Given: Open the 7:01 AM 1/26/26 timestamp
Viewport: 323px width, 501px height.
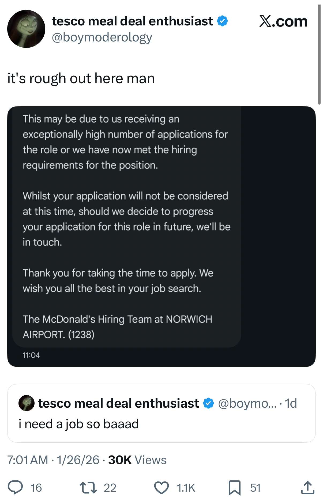Looking at the screenshot, I should 53,460.
